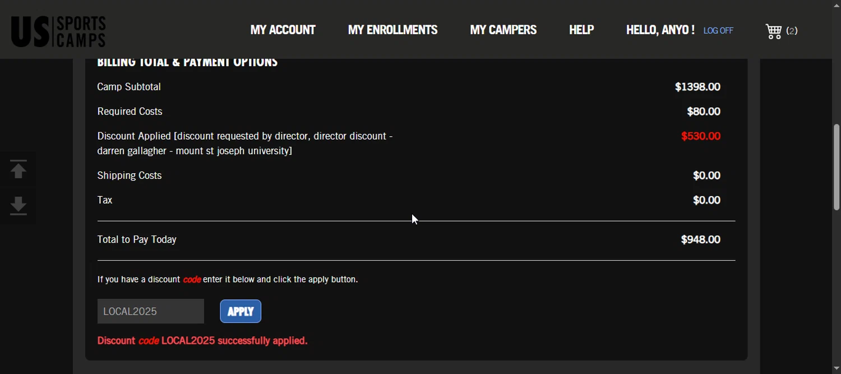Click the US Sports Camps logo
The height and width of the screenshot is (374, 841).
point(58,31)
